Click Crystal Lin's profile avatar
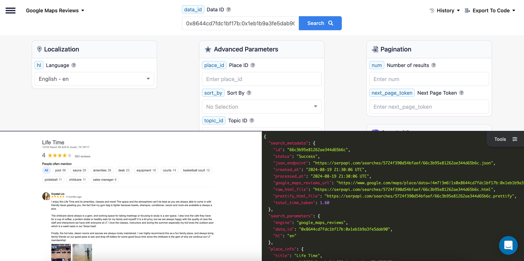 click(x=46, y=196)
